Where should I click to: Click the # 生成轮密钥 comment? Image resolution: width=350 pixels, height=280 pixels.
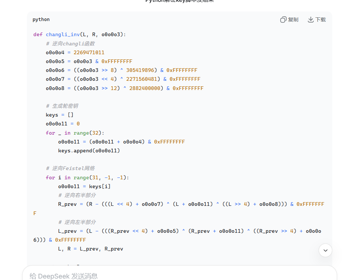62,106
